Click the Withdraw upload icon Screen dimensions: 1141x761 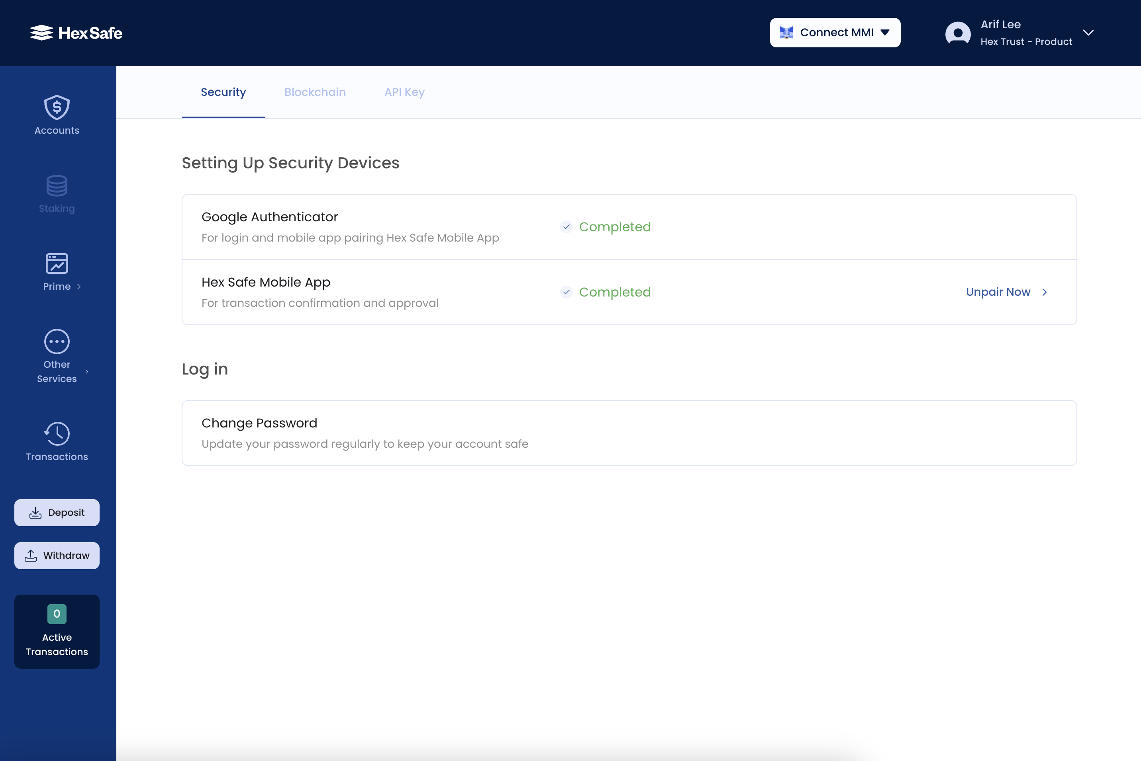click(31, 555)
